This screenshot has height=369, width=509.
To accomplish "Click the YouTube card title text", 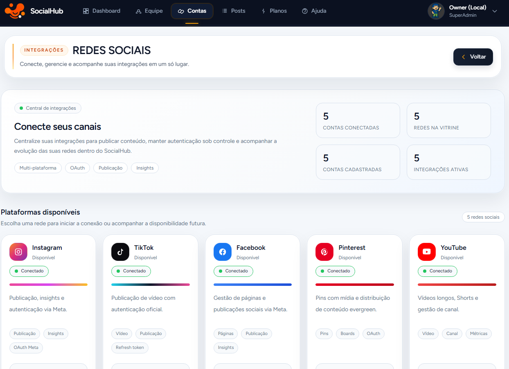I will (x=453, y=248).
